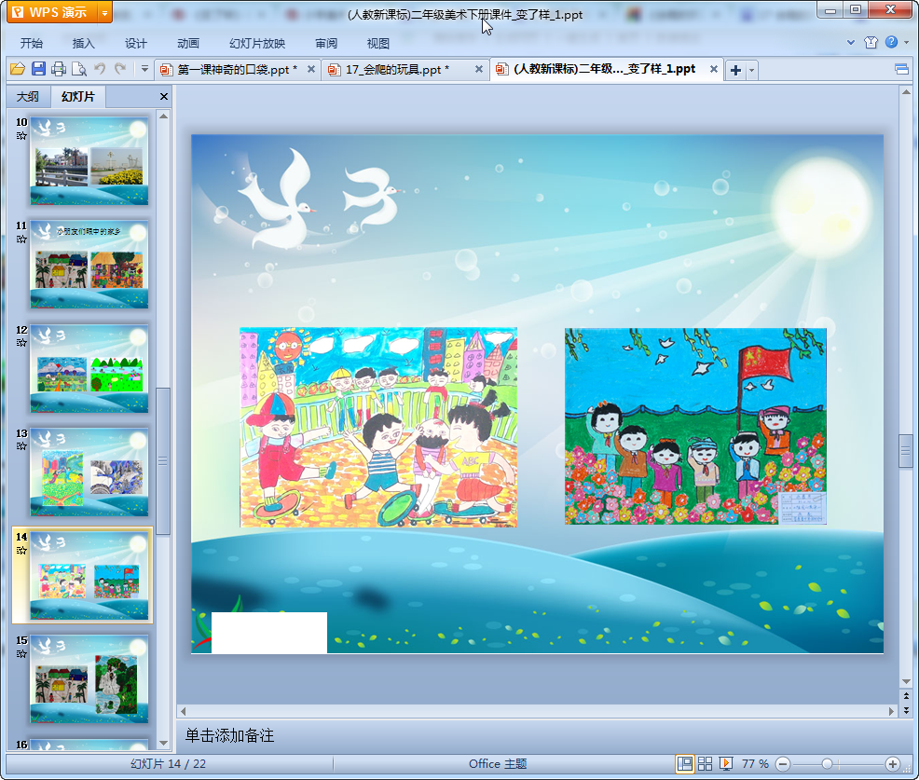Screen dimensions: 919x780
Task: Start slideshow from the status bar icon
Action: point(725,763)
